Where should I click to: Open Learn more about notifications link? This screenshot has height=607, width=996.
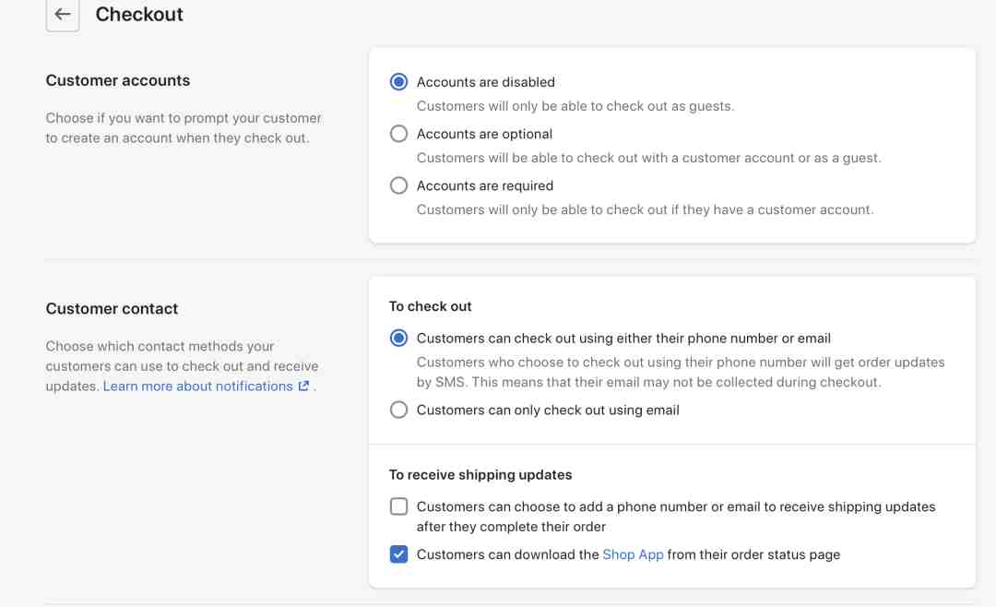pyautogui.click(x=197, y=386)
